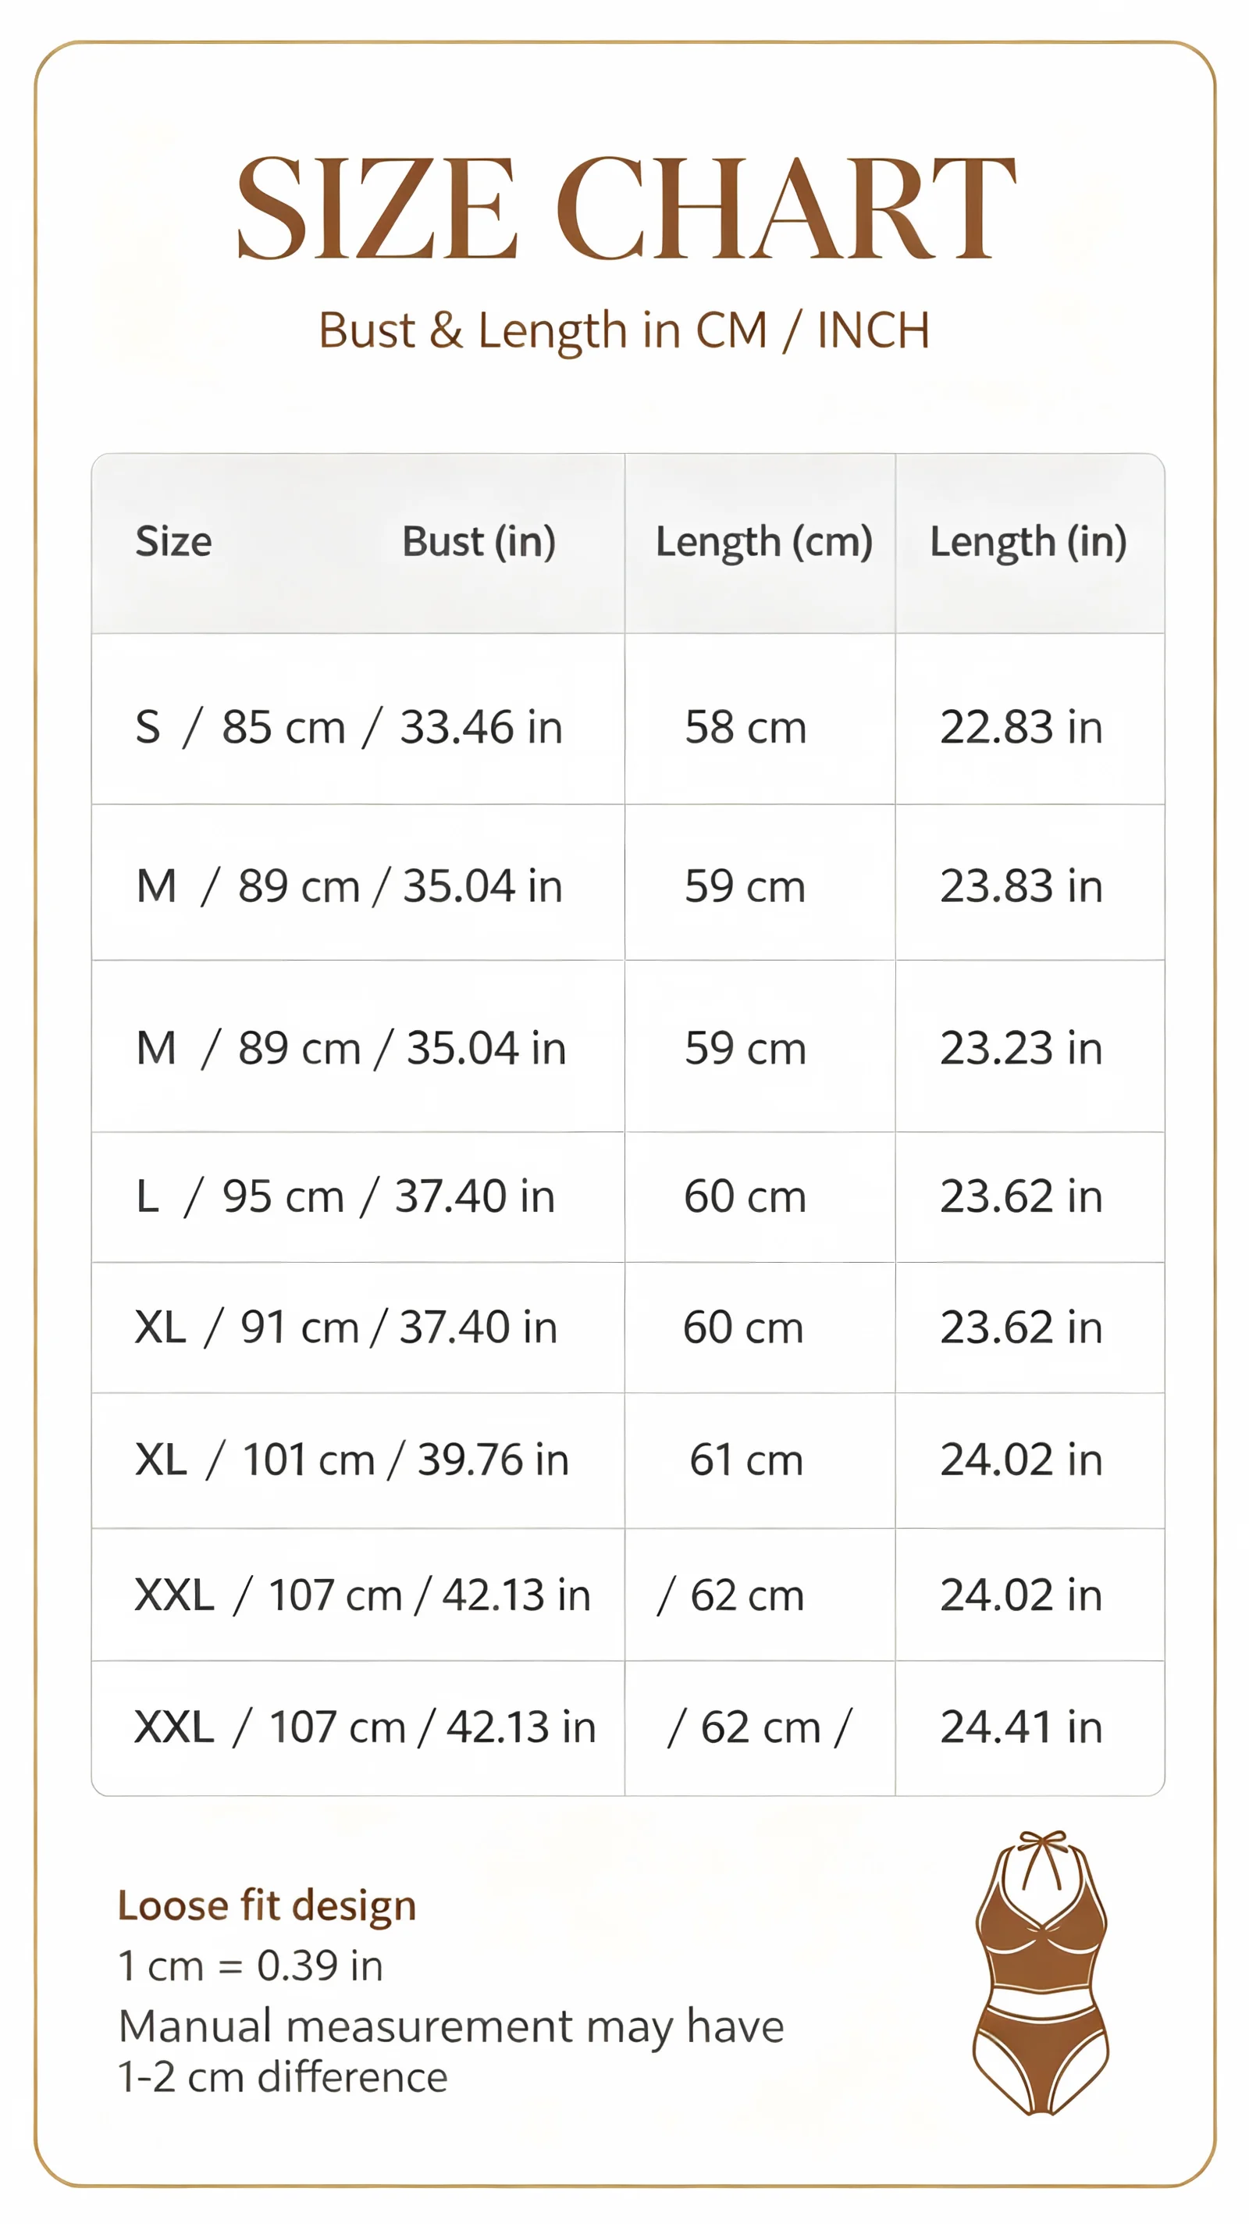The image size is (1249, 2224).
Task: Click the 1 cm = 0.39 in note
Action: 251,1966
